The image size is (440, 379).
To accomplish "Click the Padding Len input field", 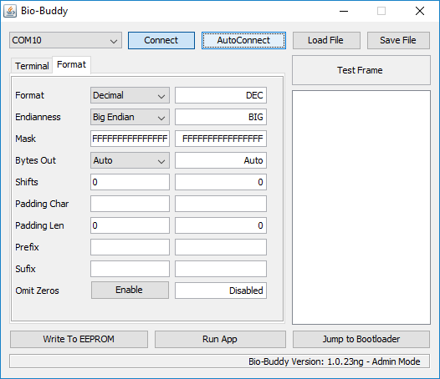I will point(130,225).
